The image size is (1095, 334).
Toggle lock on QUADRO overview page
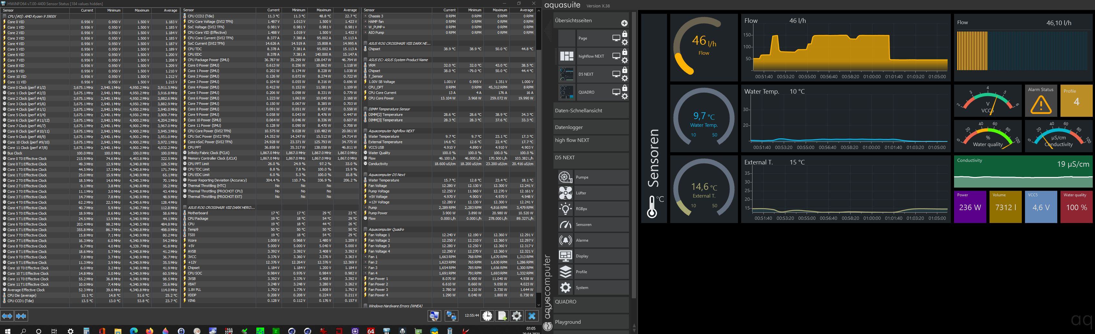coord(624,88)
